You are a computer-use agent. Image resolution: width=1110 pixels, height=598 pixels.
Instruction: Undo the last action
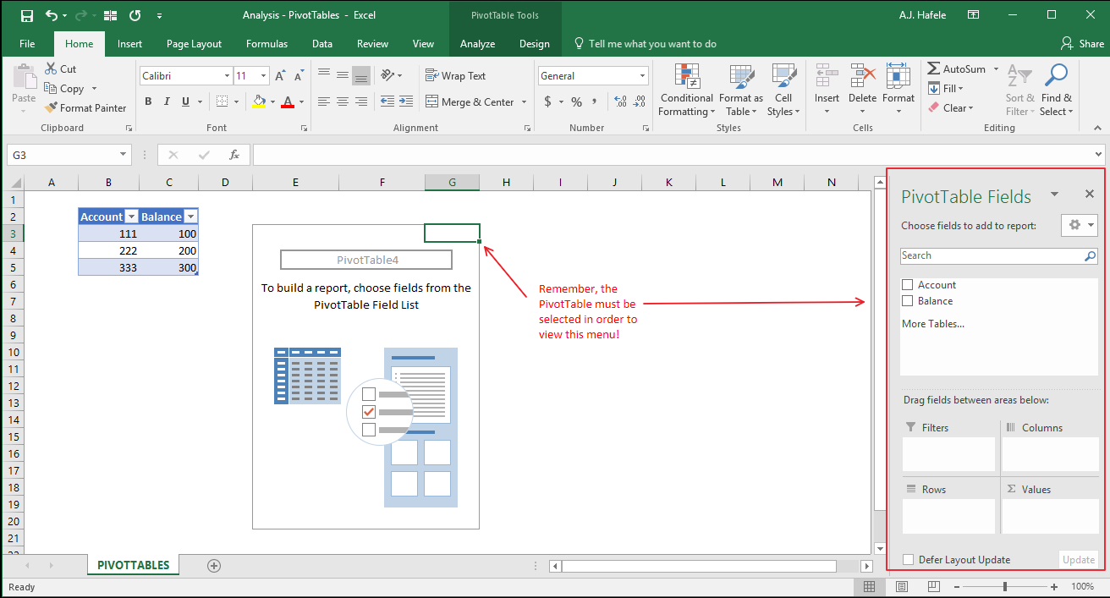[x=52, y=15]
